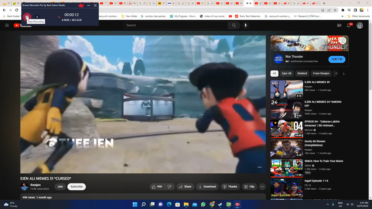Screen dimensions: 372x209
Task: Open Chrome extensions puzzle icon
Action: (x=343, y=10)
